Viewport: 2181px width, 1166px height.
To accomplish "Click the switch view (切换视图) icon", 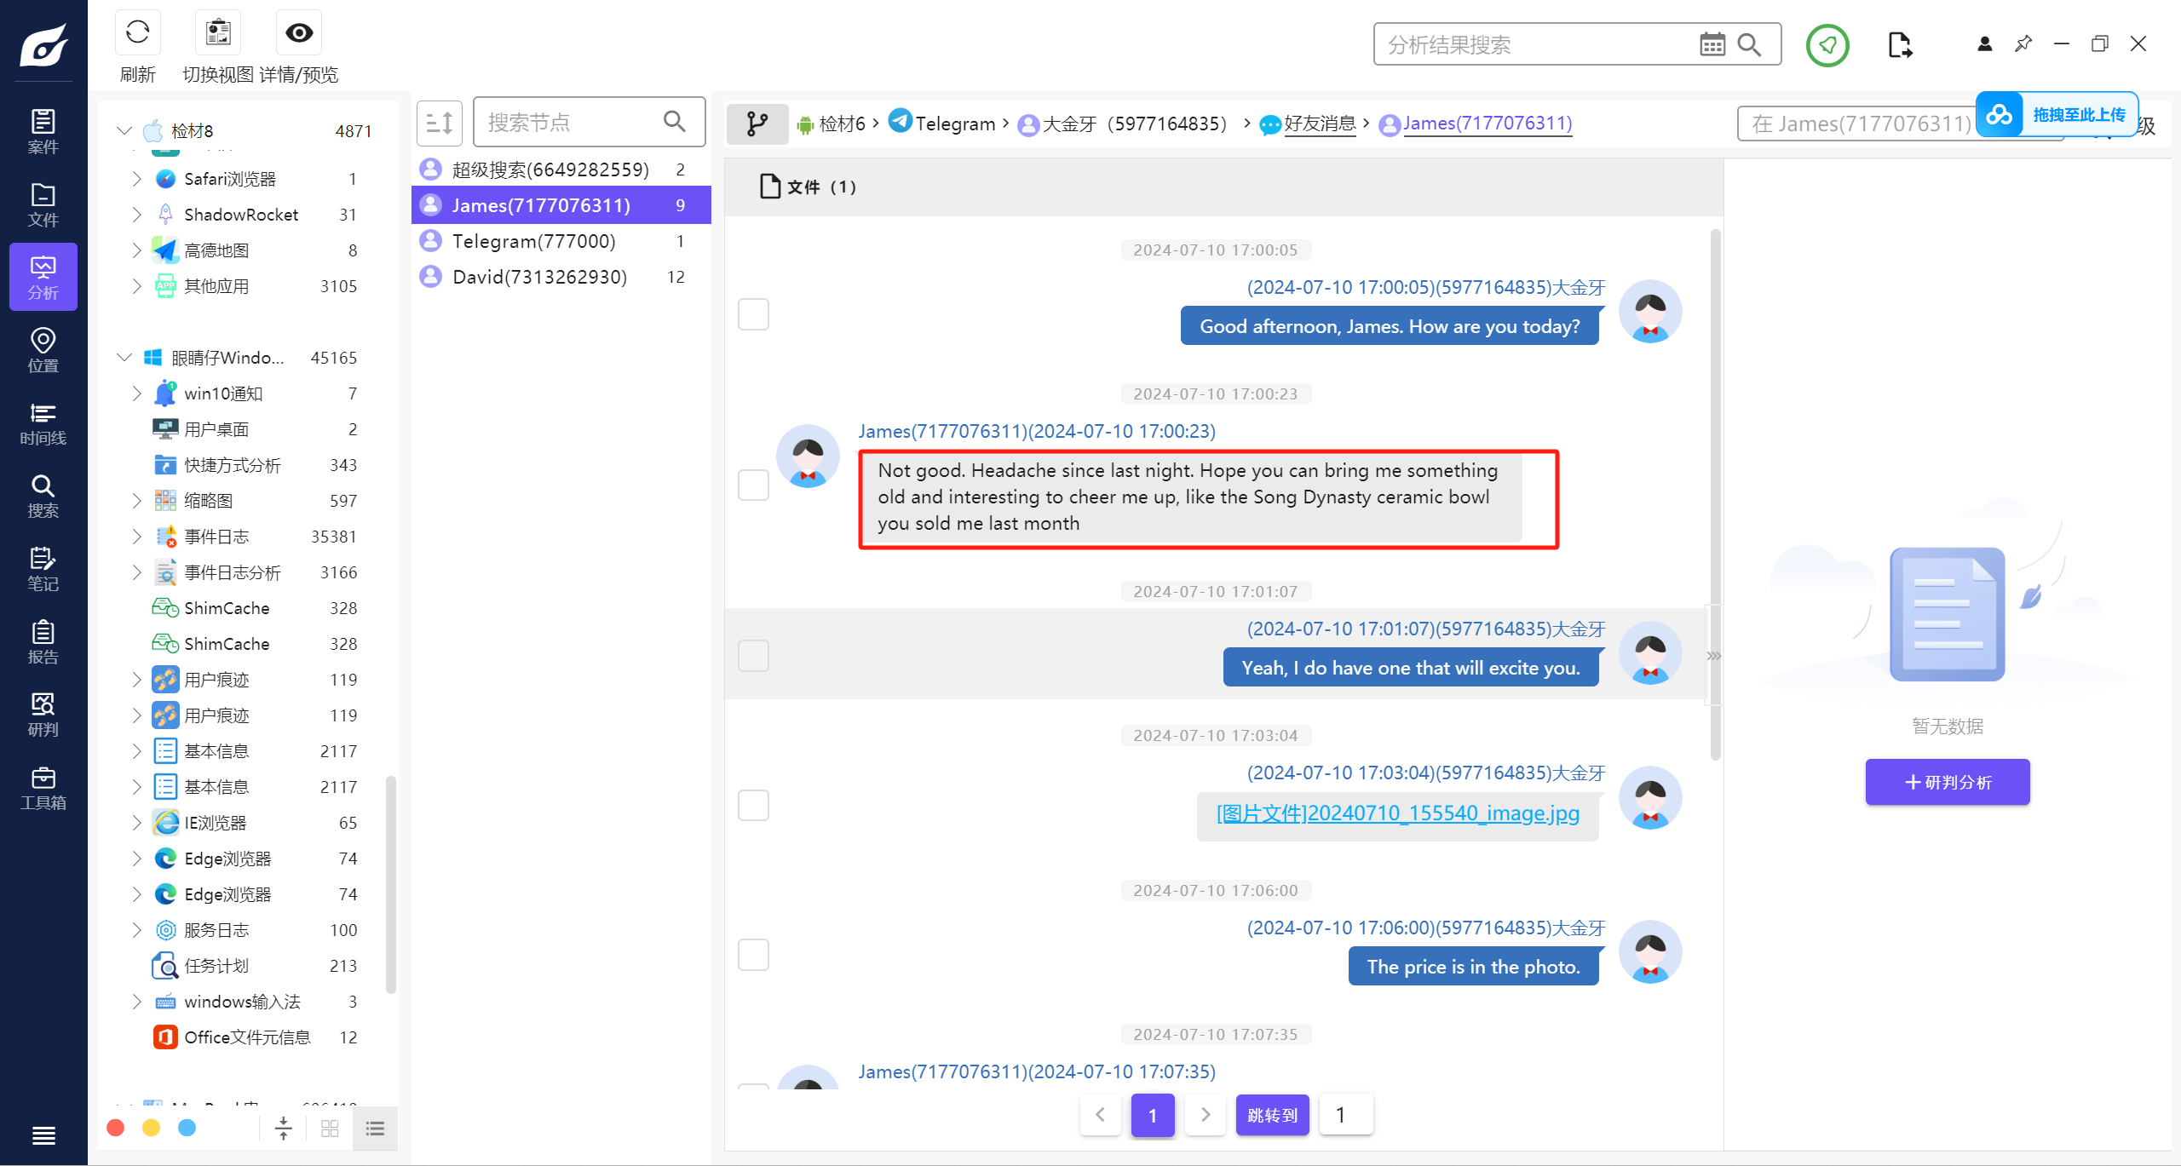I will [x=218, y=34].
